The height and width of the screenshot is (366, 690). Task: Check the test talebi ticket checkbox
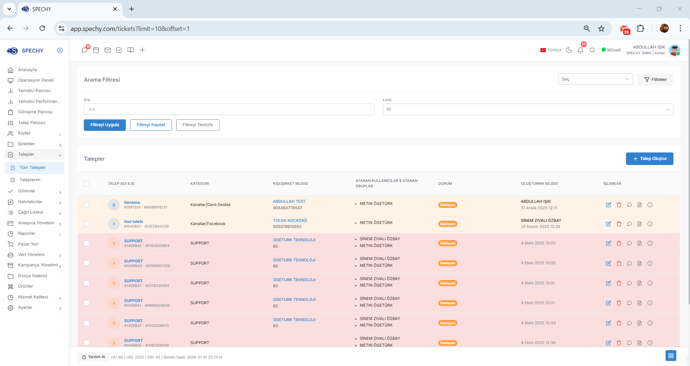coord(86,224)
